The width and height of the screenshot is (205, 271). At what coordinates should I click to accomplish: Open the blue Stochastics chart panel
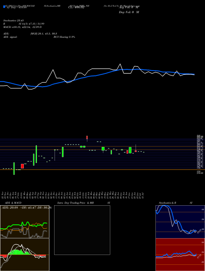180,222
